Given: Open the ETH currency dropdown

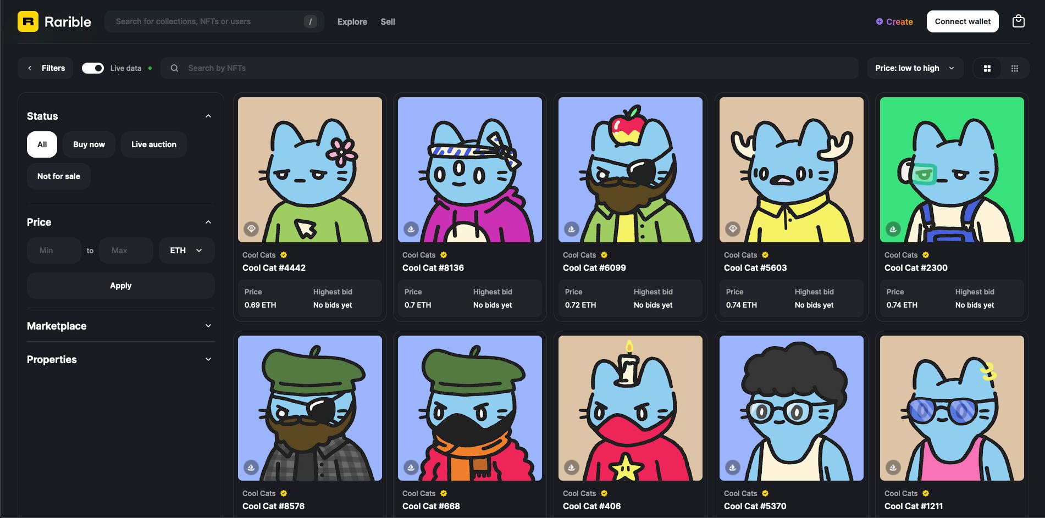Looking at the screenshot, I should (x=187, y=250).
